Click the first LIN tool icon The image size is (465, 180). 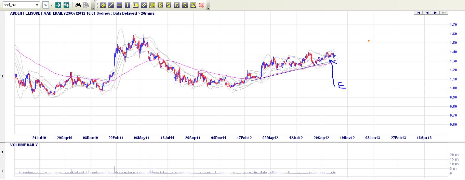click(136, 5)
